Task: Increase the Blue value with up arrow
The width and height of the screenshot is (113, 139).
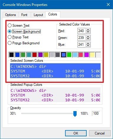Action: click(88, 43)
